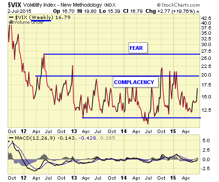Click the Volume histogram legend icon
The width and height of the screenshot is (219, 182).
11,22
